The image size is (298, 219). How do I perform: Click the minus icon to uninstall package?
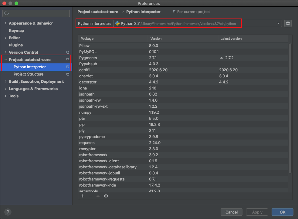(x=90, y=196)
